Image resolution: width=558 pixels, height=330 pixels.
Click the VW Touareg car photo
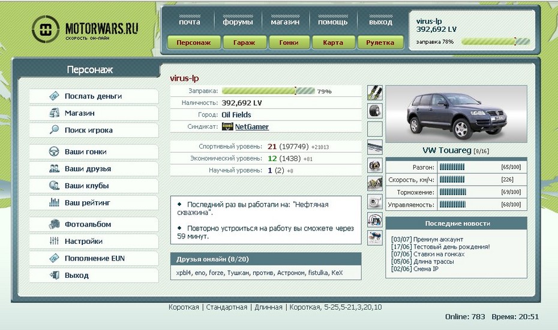[455, 114]
